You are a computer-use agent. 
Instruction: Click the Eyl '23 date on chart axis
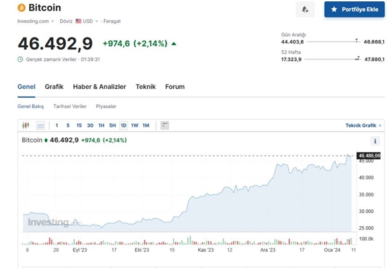pyautogui.click(x=80, y=250)
